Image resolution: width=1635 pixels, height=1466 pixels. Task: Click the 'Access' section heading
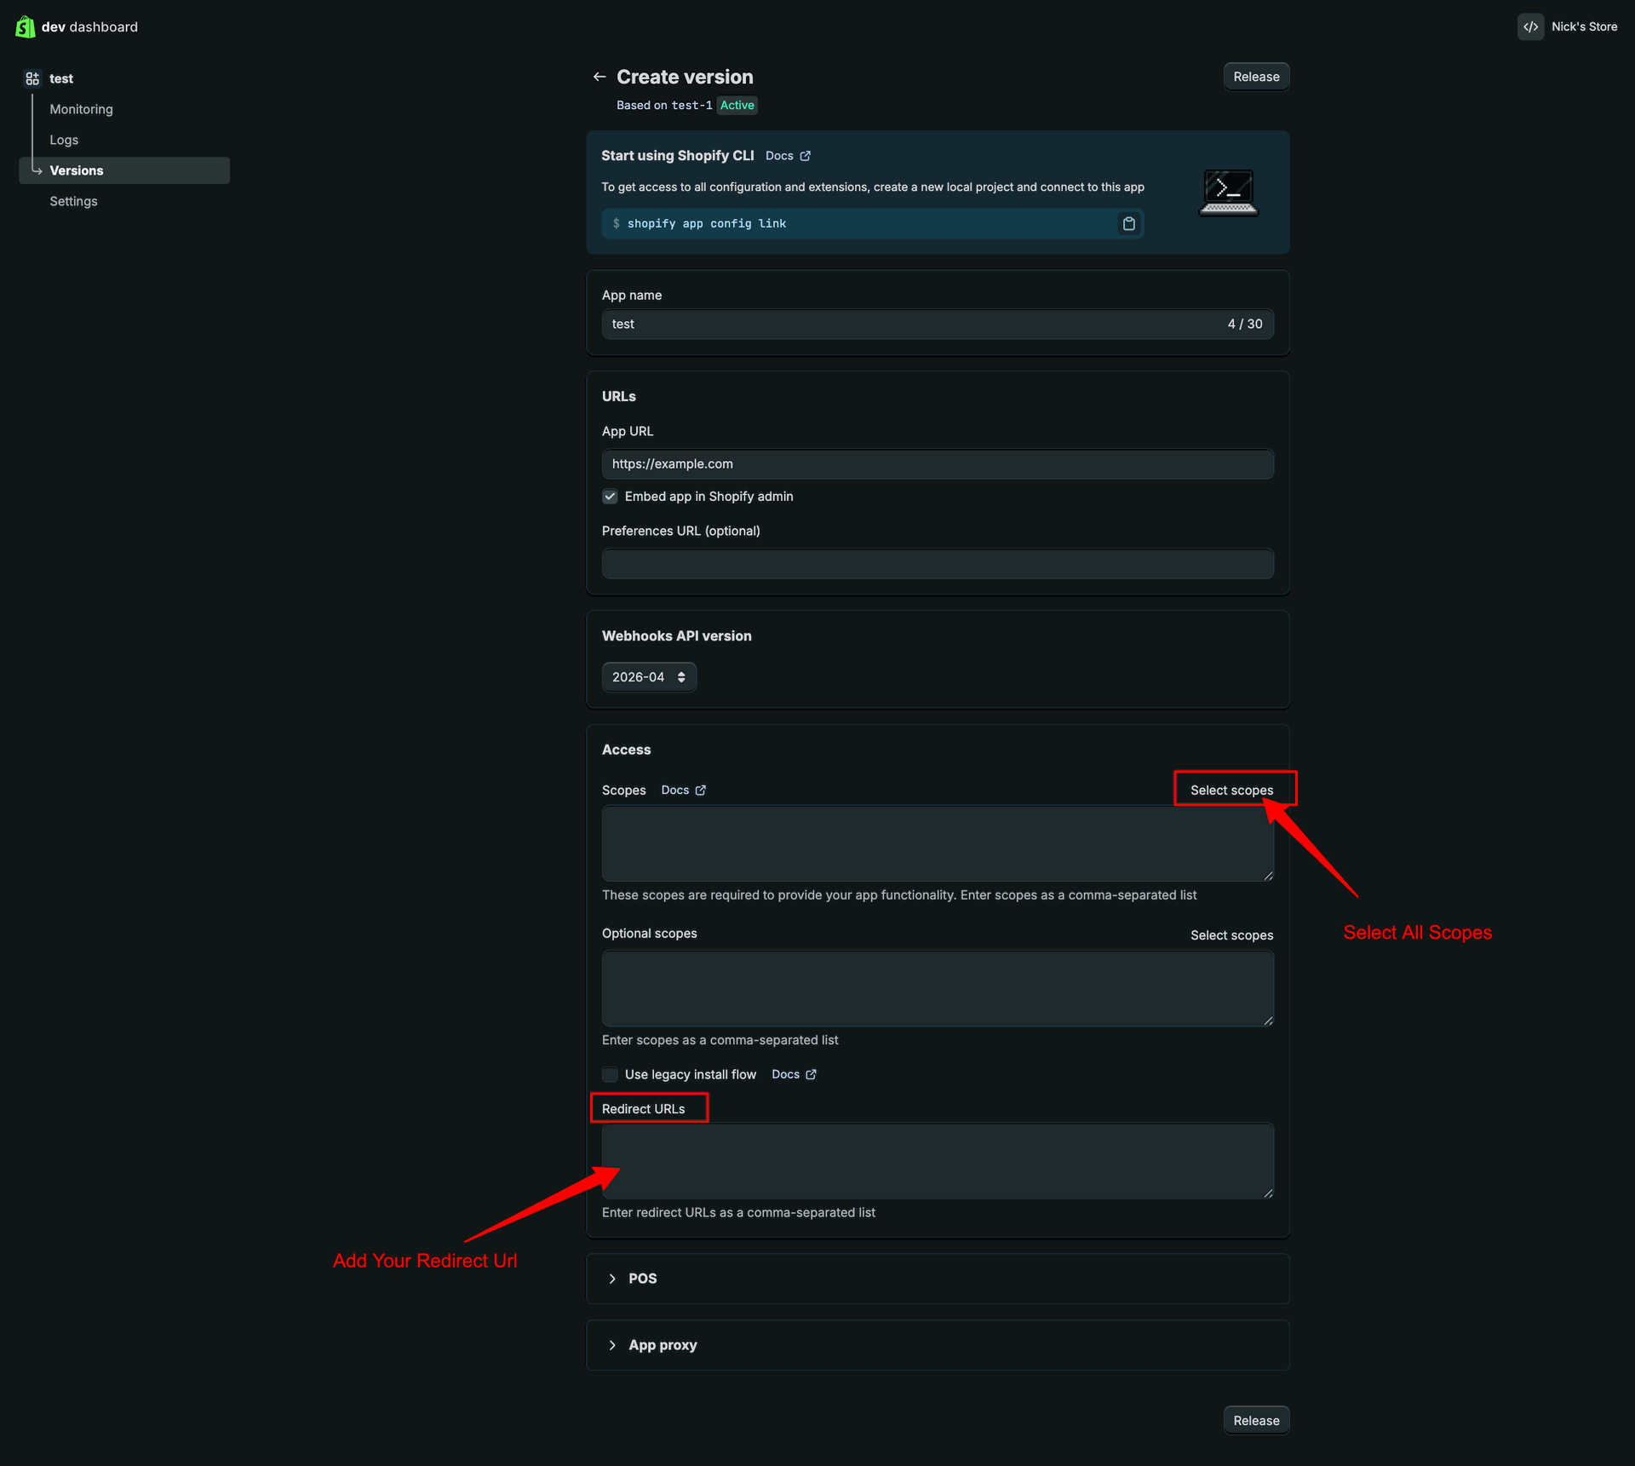(x=627, y=750)
